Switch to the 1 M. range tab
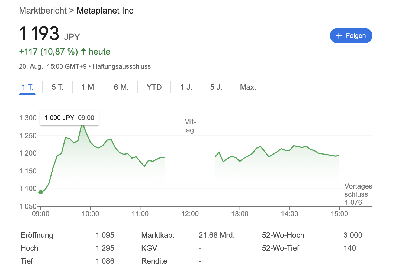 click(x=89, y=87)
